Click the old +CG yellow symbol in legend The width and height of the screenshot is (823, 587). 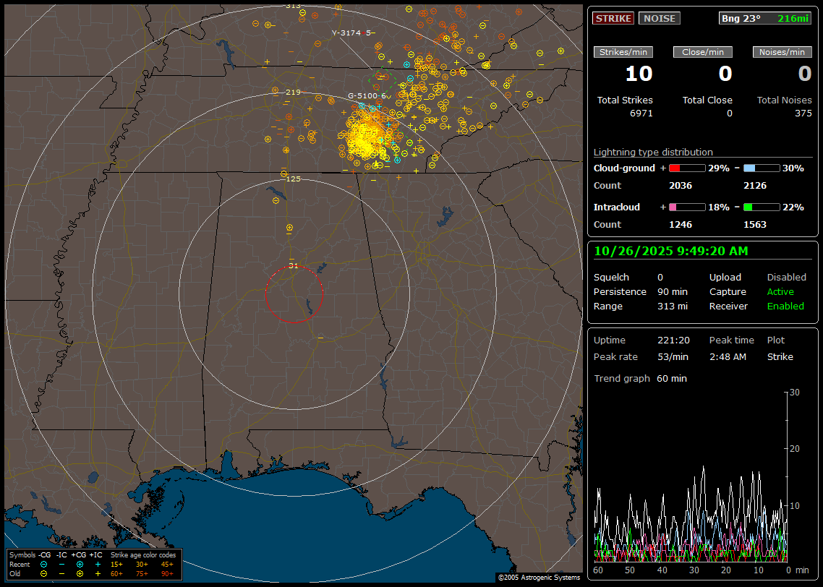point(80,573)
